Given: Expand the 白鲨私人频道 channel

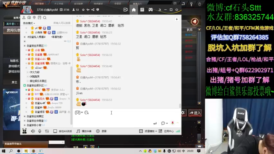Looking at the screenshot, I should (x=25, y=37).
